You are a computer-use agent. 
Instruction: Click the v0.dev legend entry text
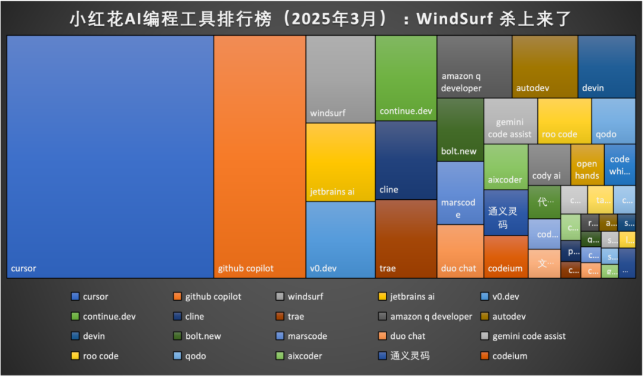click(506, 296)
